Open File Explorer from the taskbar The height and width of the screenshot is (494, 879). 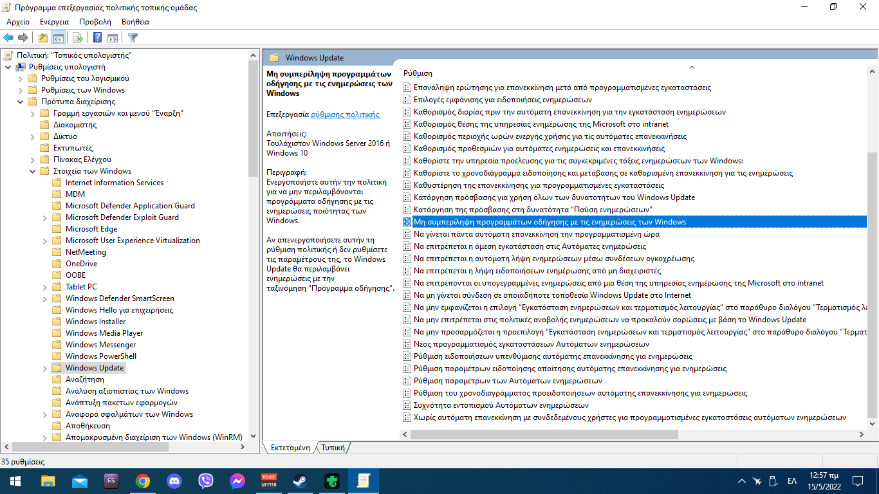(x=48, y=480)
